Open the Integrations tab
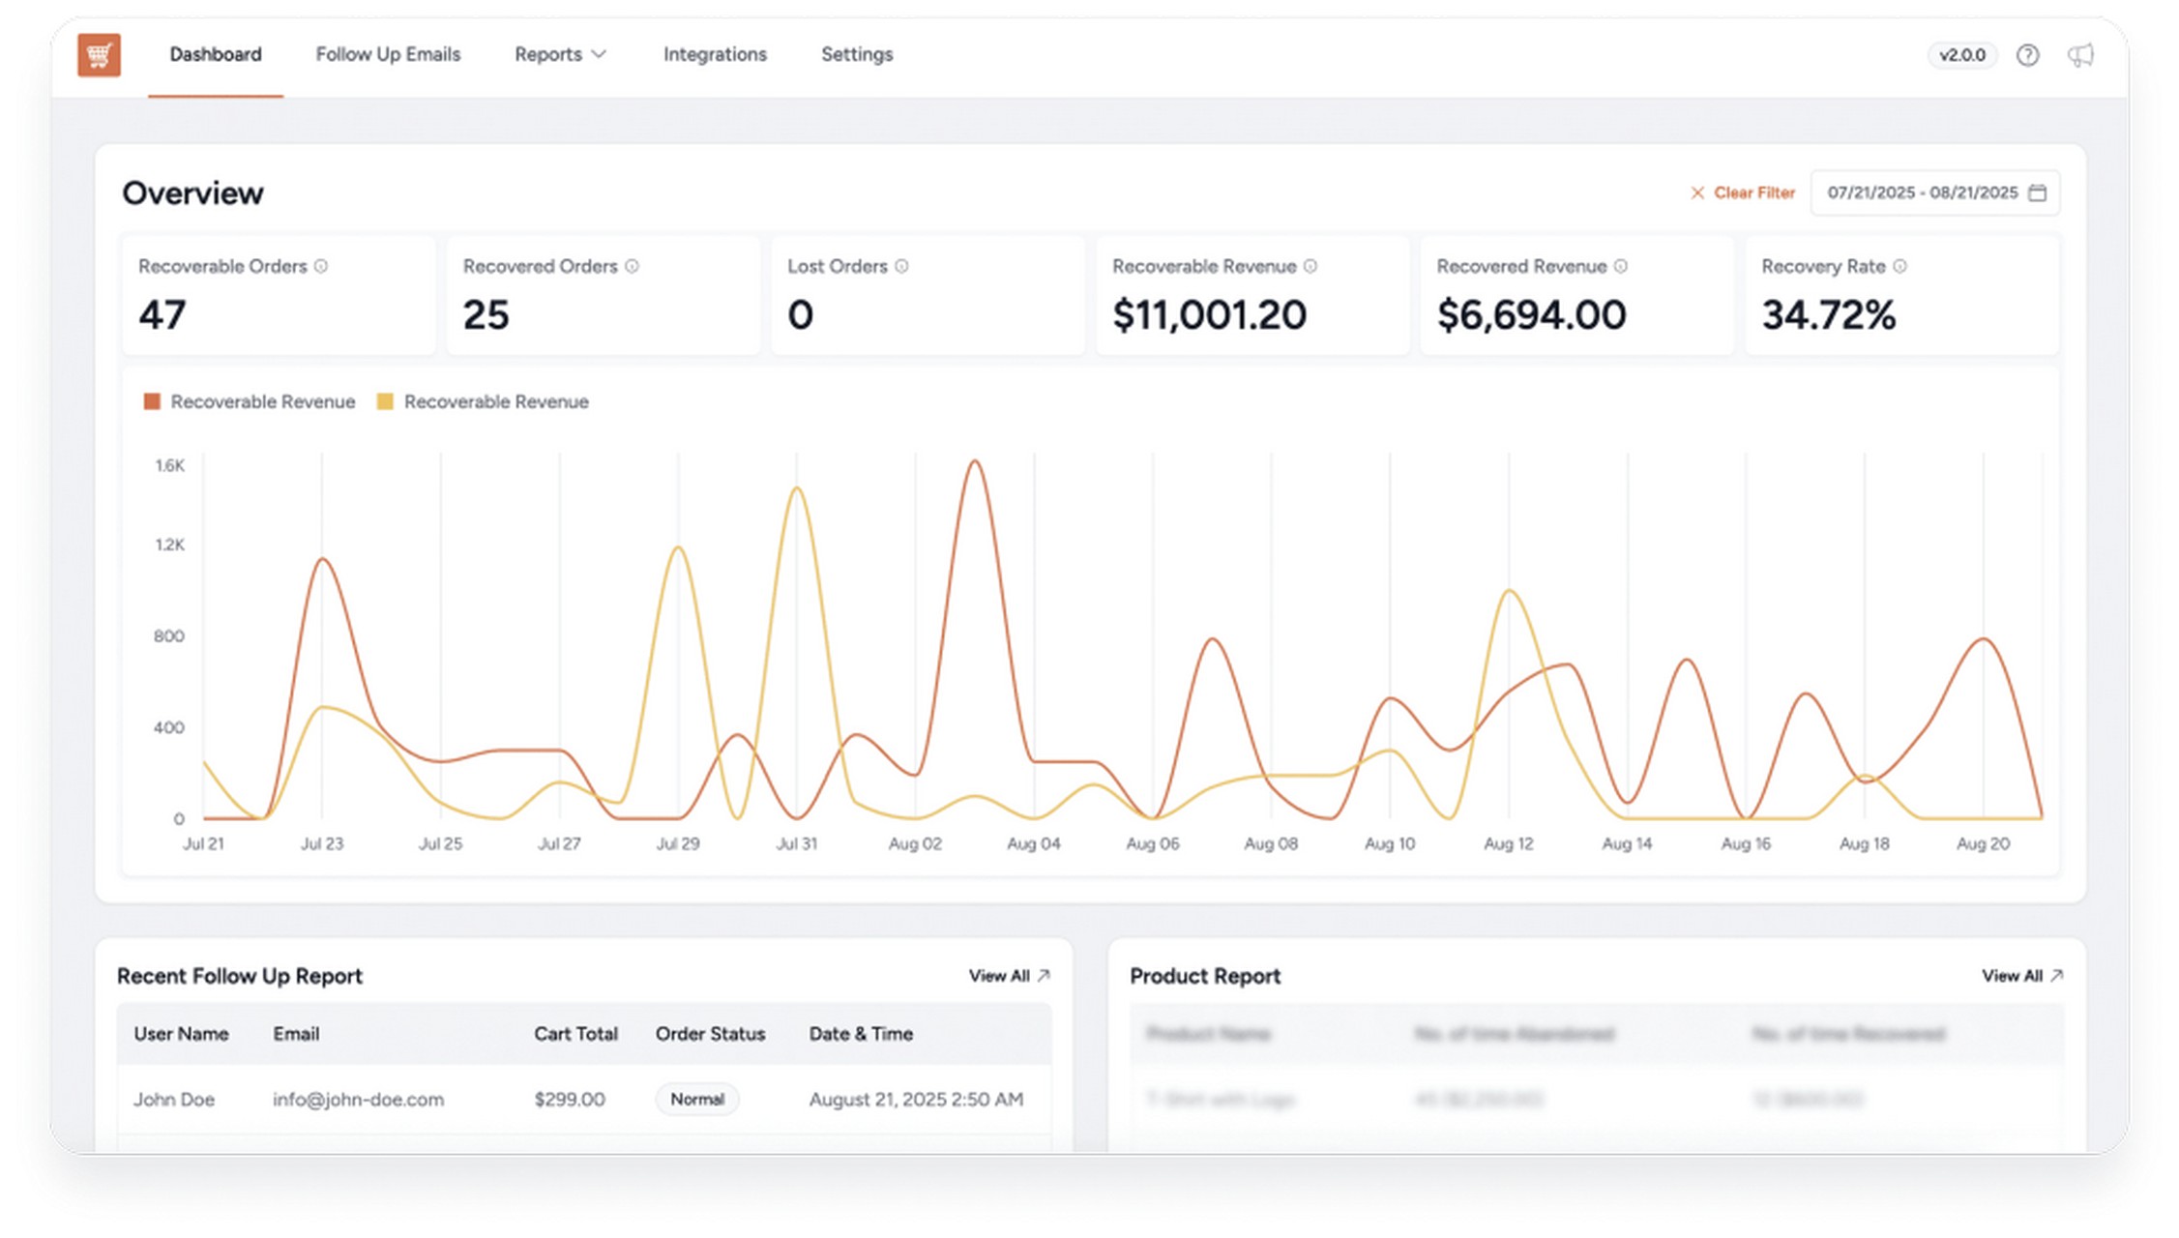 point(715,55)
